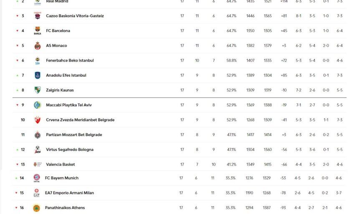The image size is (357, 214).
Task: Click the Real Madrid crest icon
Action: pos(38,2)
